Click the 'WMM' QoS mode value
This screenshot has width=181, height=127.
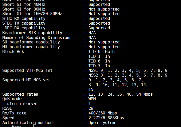point(92,99)
